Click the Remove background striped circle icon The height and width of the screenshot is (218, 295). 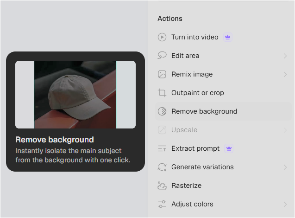tap(162, 111)
